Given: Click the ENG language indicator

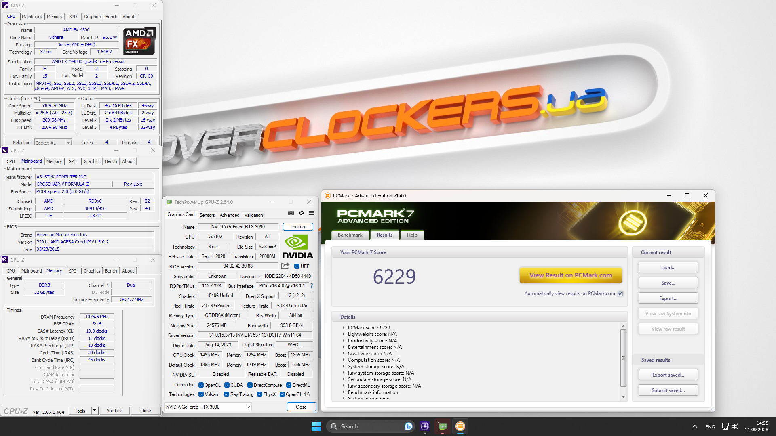Looking at the screenshot, I should point(710,427).
